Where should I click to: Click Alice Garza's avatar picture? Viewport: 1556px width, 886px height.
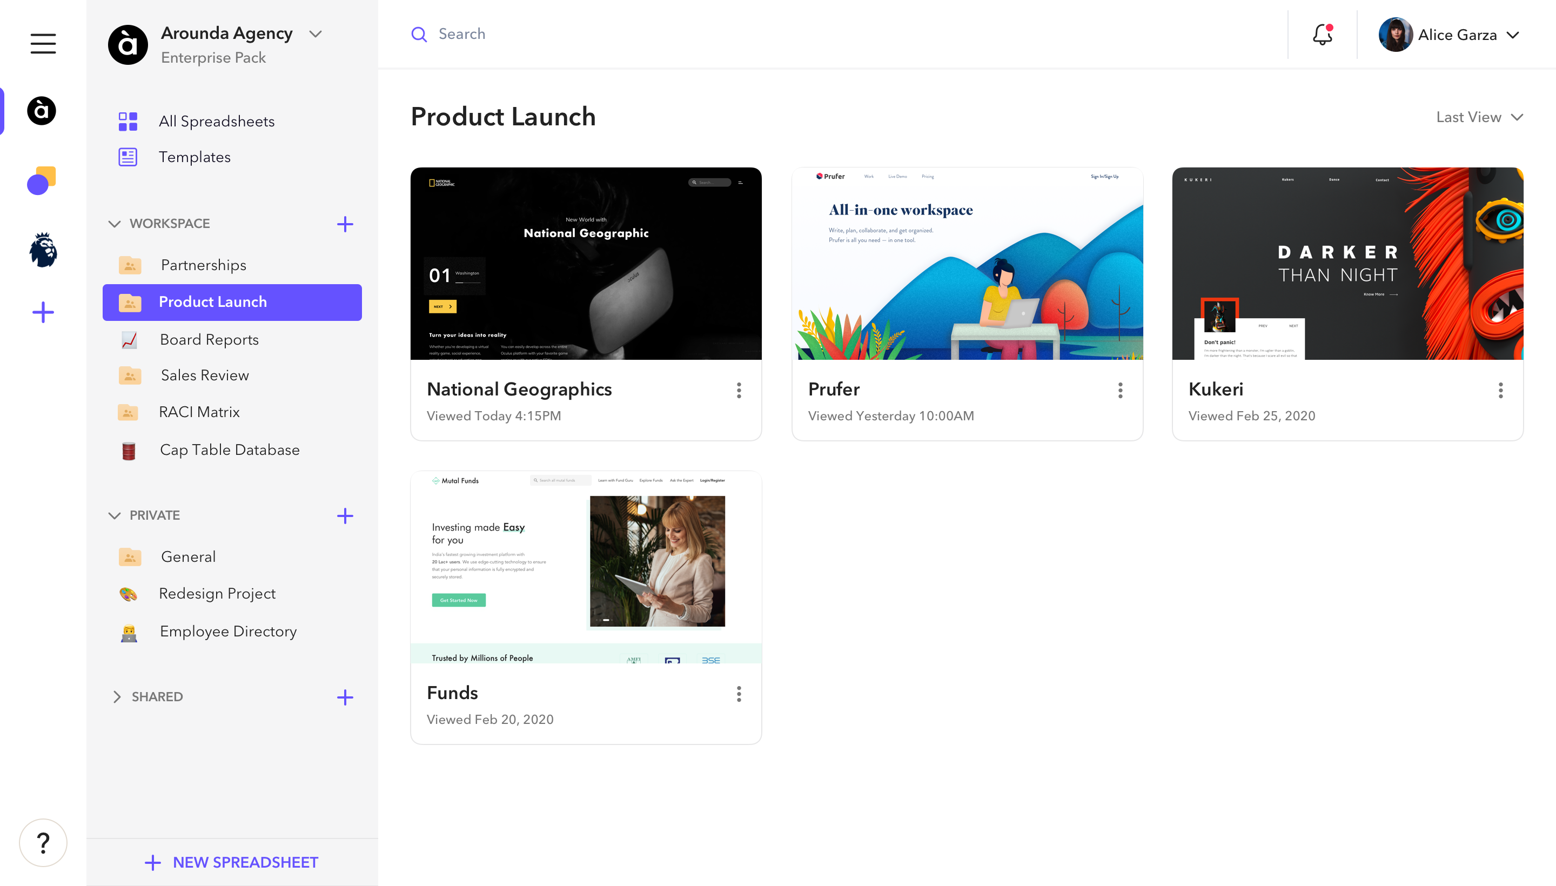[1396, 35]
